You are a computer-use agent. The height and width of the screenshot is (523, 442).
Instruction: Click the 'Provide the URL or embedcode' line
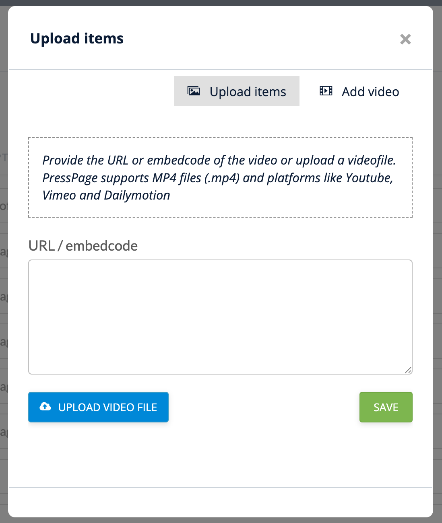pyautogui.click(x=219, y=160)
